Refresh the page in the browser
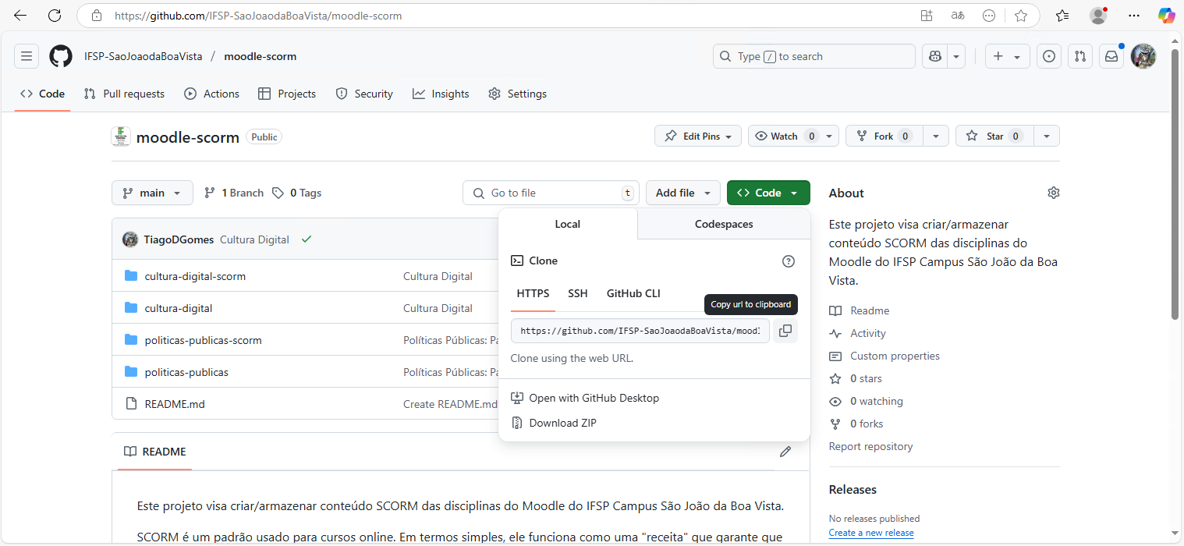The width and height of the screenshot is (1184, 546). pyautogui.click(x=55, y=16)
